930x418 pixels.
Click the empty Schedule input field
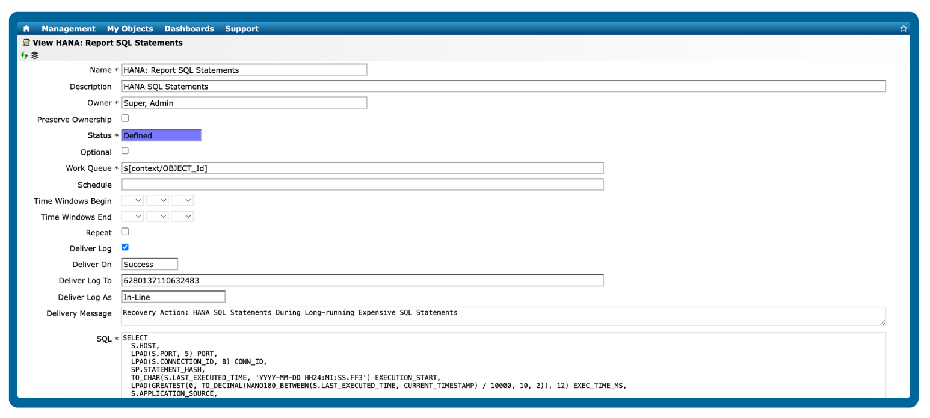pos(362,184)
